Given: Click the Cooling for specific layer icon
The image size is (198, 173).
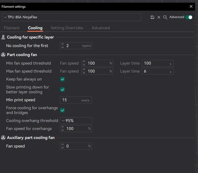Looking at the screenshot, I should click(x=3, y=37).
